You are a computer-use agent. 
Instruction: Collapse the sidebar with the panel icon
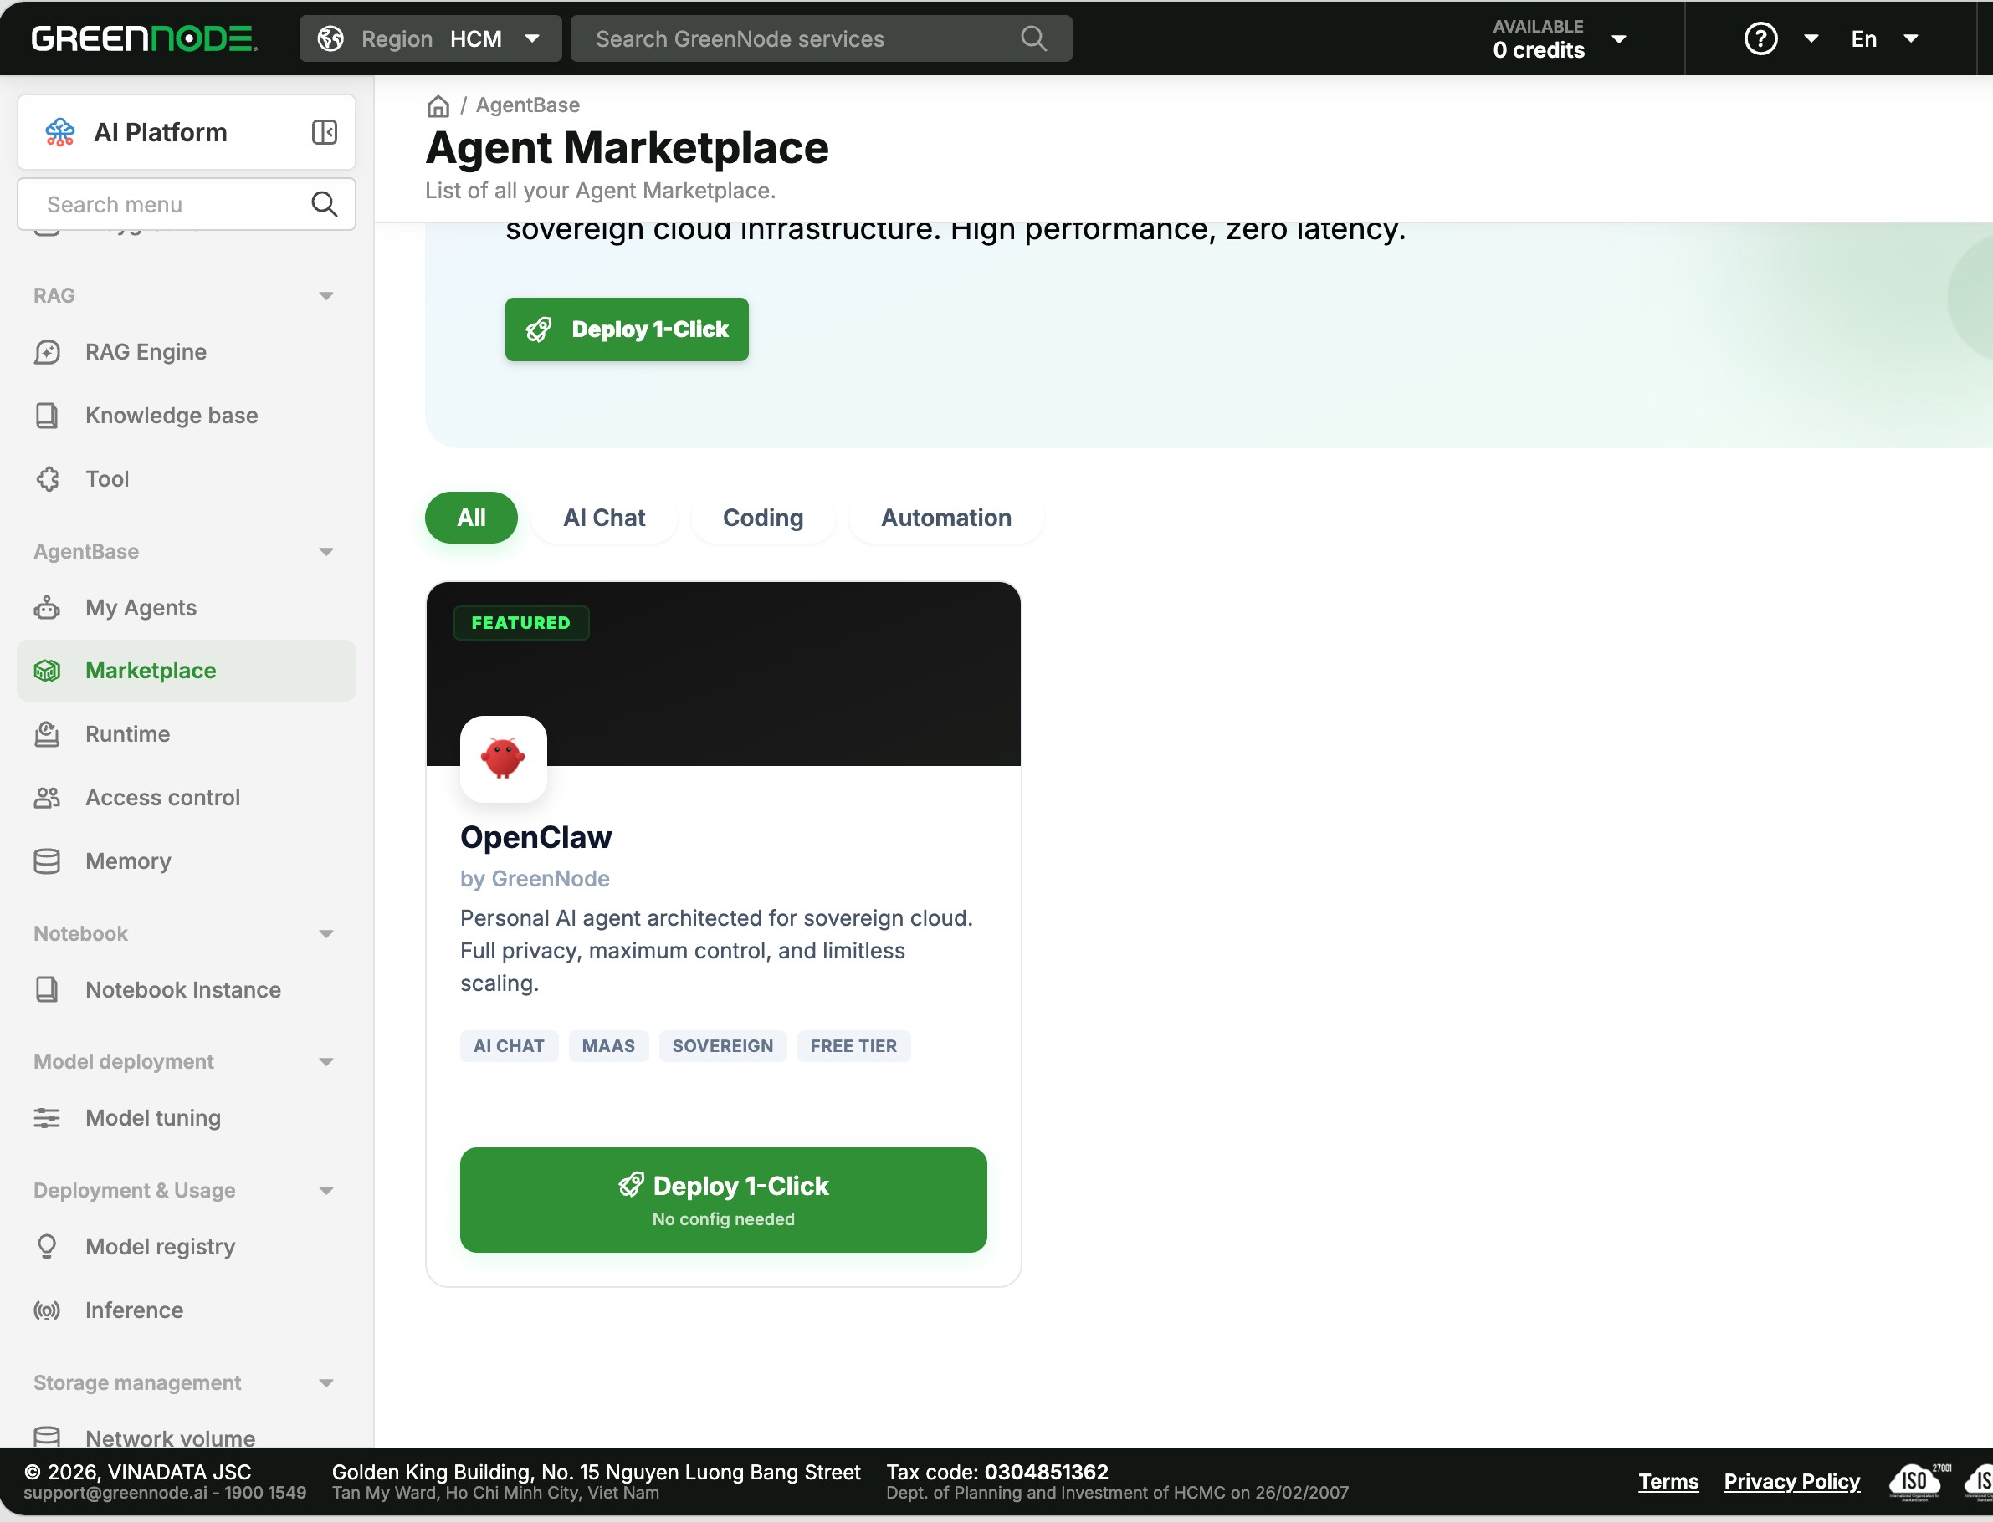point(325,132)
